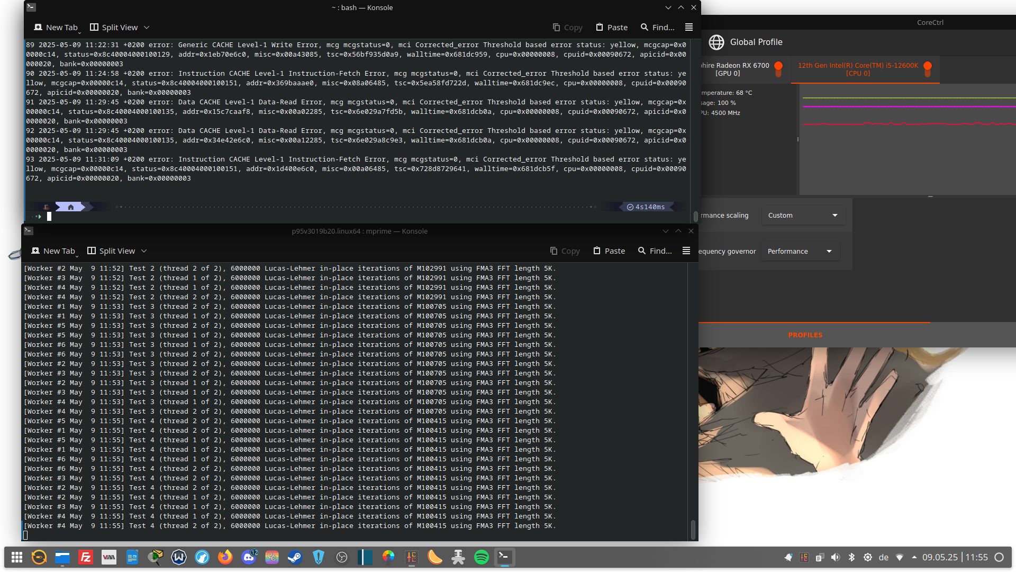Viewport: 1016px width, 572px height.
Task: Click the Global Profile globe icon
Action: tap(716, 42)
